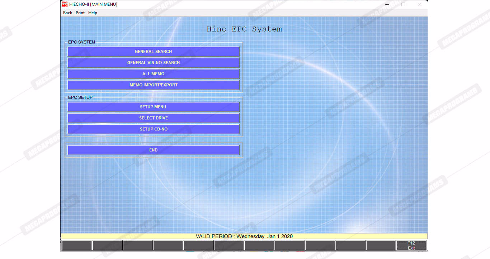
Task: Open the Back menu
Action: point(67,13)
